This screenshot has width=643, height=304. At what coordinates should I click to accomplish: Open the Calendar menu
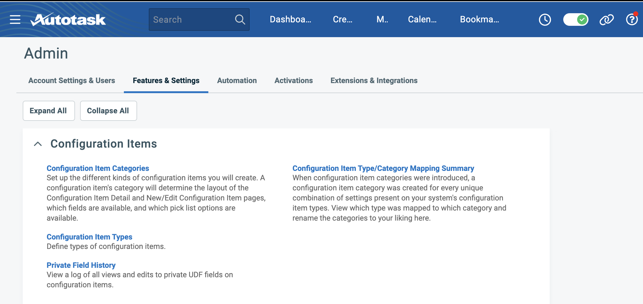(x=422, y=20)
